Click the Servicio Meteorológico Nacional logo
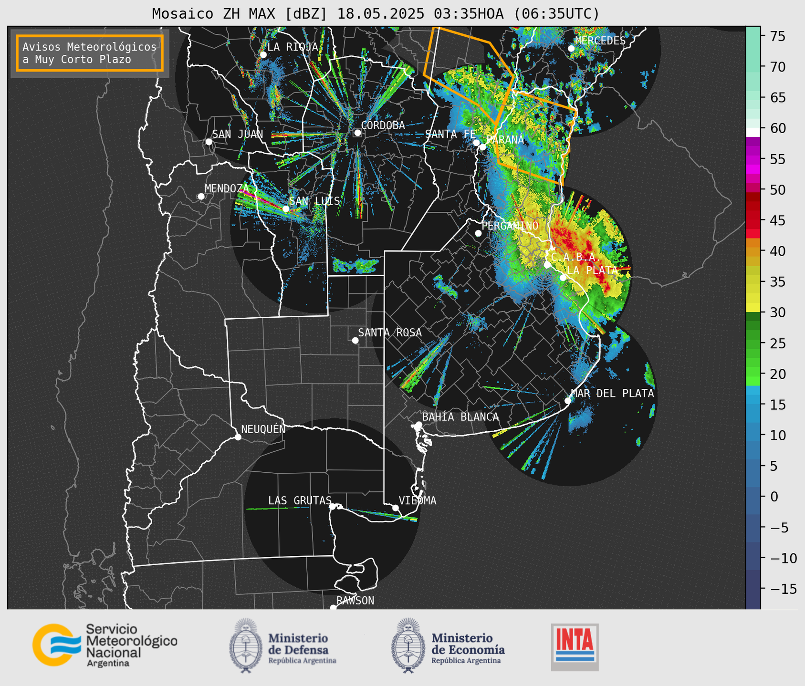 105,645
